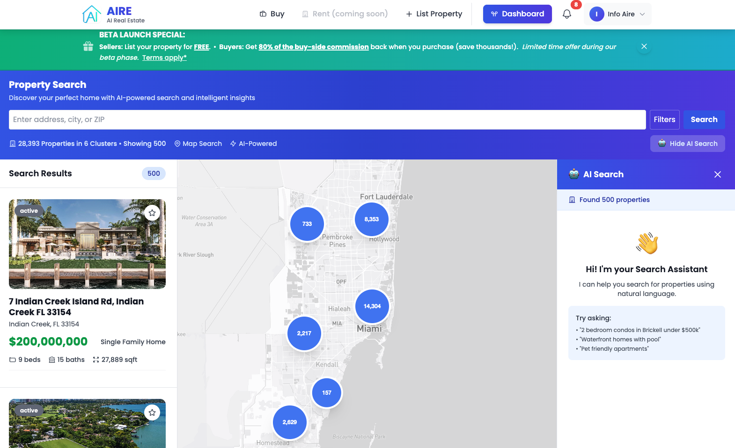The height and width of the screenshot is (448, 735).
Task: Dismiss the beta launch banner
Action: coord(644,46)
